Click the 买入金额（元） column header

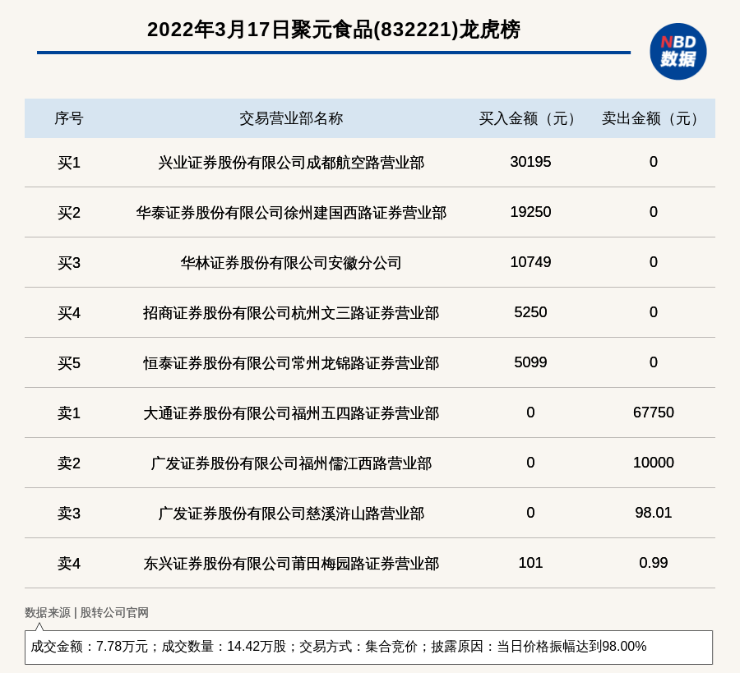pos(530,118)
